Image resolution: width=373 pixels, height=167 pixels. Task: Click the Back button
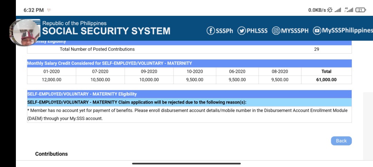point(341,141)
